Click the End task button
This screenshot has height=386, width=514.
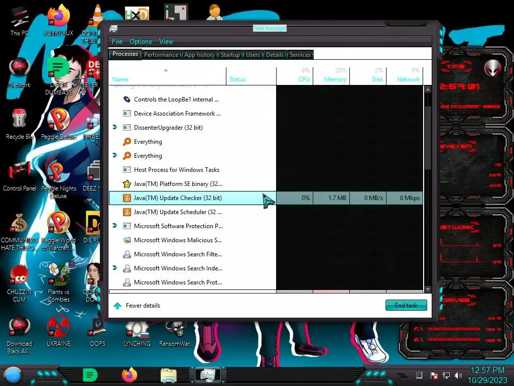click(406, 305)
